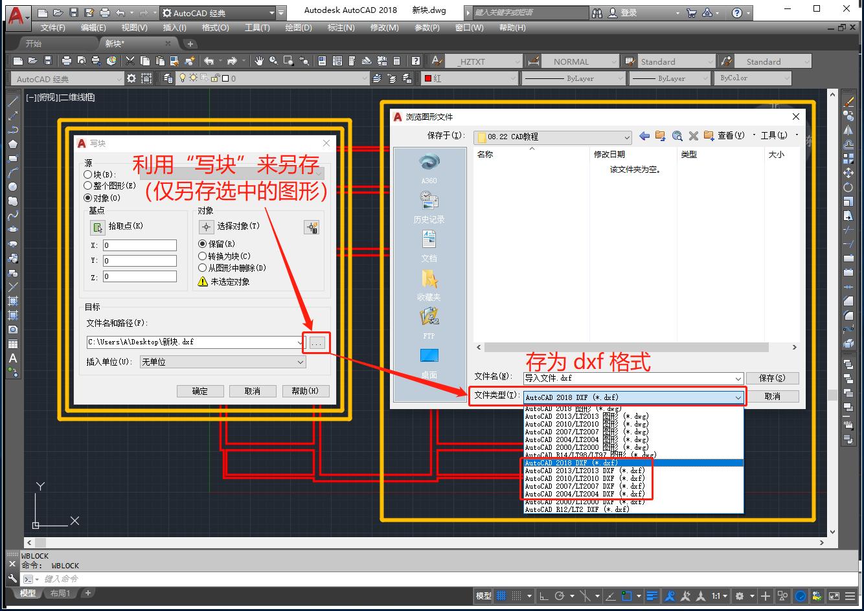Select the Multiline Text tool in the left toolbar
This screenshot has width=864, height=611.
click(13, 359)
